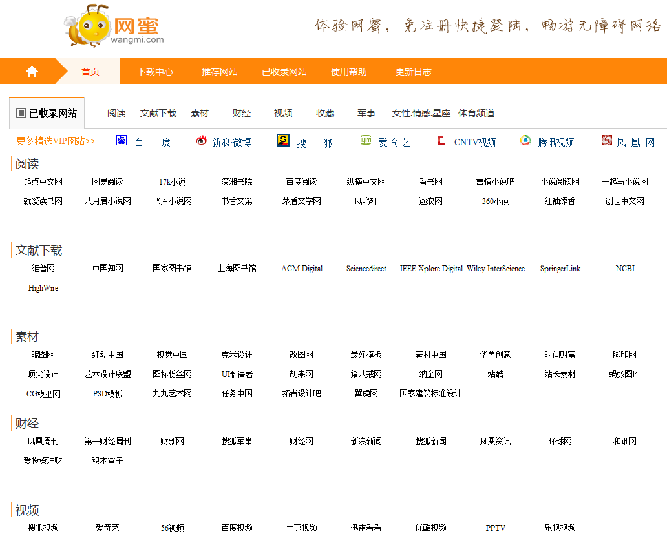
Task: Open 红袖添香 link
Action: 560,201
